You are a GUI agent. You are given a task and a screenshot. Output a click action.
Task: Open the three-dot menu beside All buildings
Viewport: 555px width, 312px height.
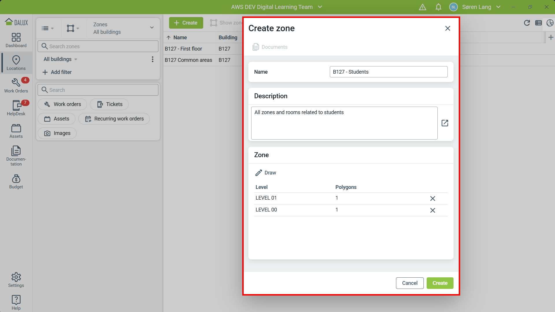pyautogui.click(x=153, y=59)
